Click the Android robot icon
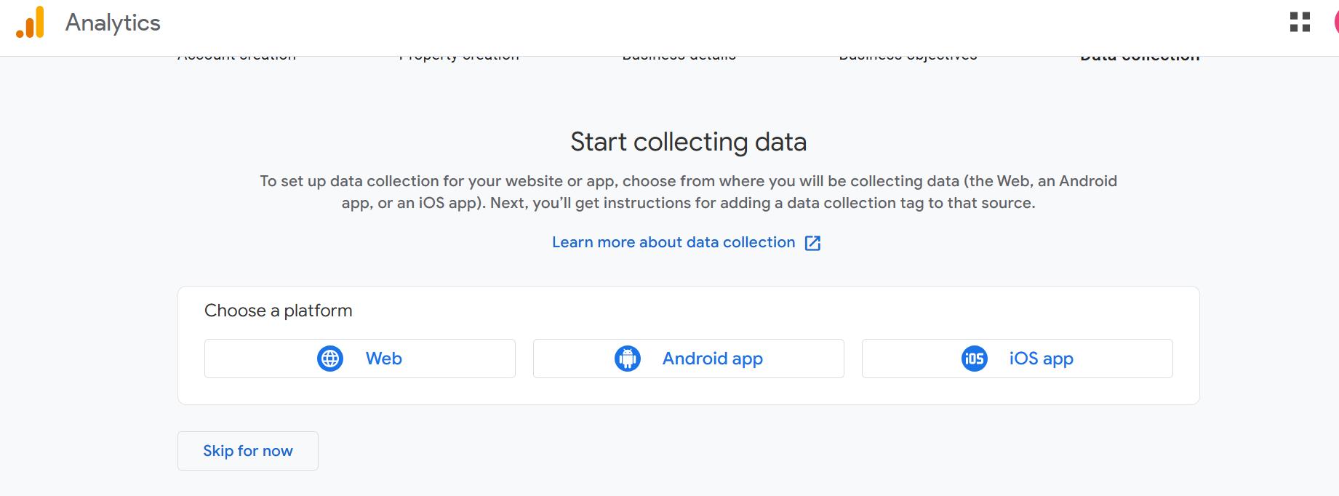This screenshot has width=1339, height=496. 628,359
